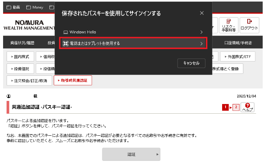Screen dimensions: 265x162
Task: Choose 電話またはタブレットを使用する option
Action: 133,43
